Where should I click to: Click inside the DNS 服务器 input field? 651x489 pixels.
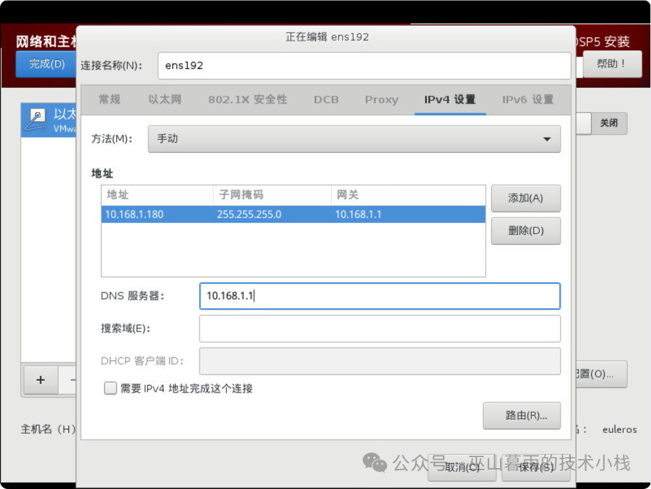380,296
